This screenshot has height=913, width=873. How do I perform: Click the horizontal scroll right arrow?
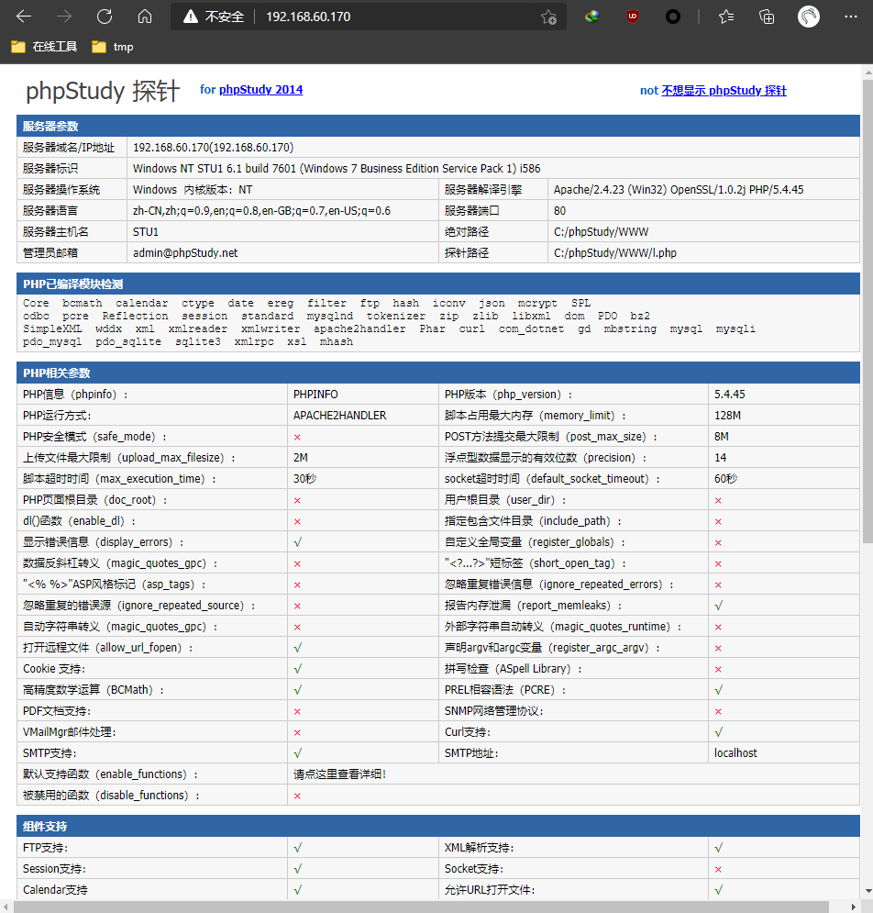(854, 907)
